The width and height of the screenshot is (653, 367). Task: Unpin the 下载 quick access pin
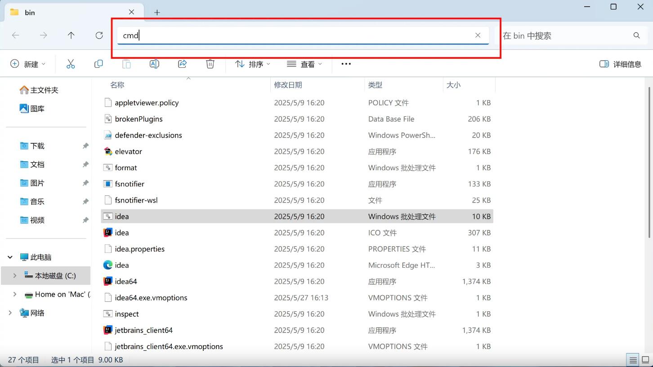pos(85,146)
